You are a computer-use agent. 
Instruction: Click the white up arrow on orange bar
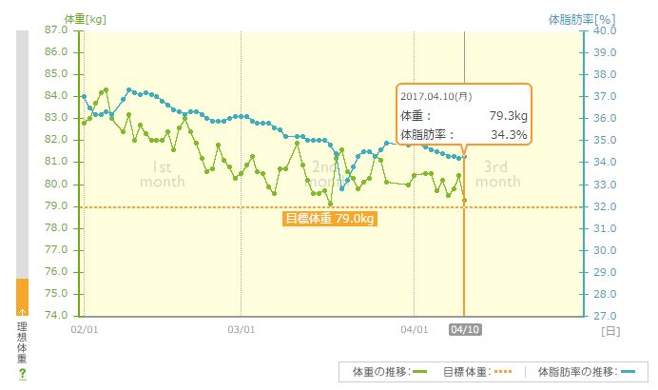click(x=21, y=311)
